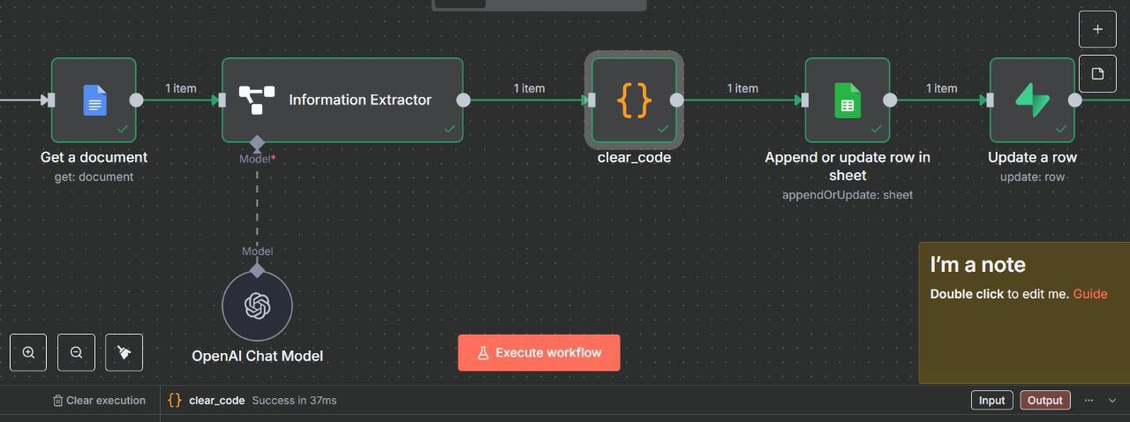Viewport: 1130px width, 422px height.
Task: Open the Guide link in note
Action: click(x=1089, y=294)
